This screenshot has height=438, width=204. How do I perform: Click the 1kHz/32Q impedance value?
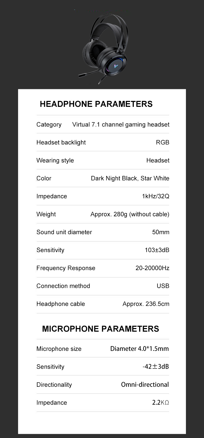155,196
